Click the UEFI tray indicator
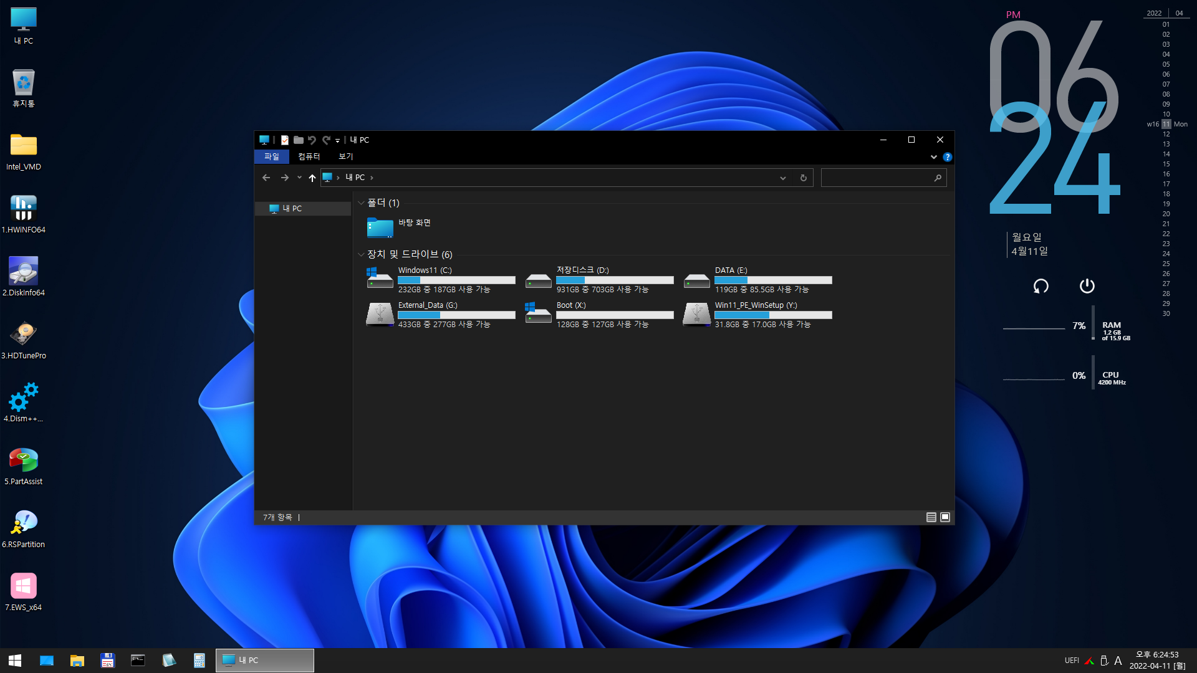1197x673 pixels. coord(1072,661)
